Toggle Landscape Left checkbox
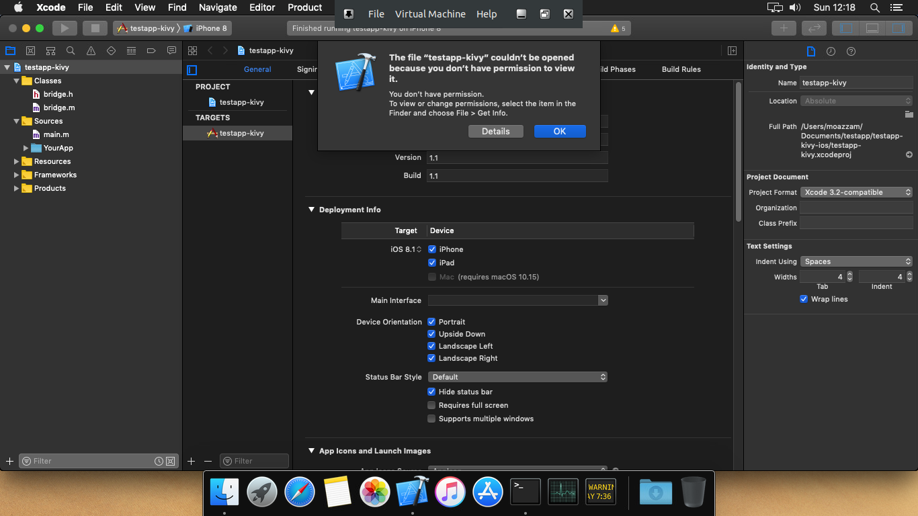This screenshot has width=918, height=516. click(431, 346)
